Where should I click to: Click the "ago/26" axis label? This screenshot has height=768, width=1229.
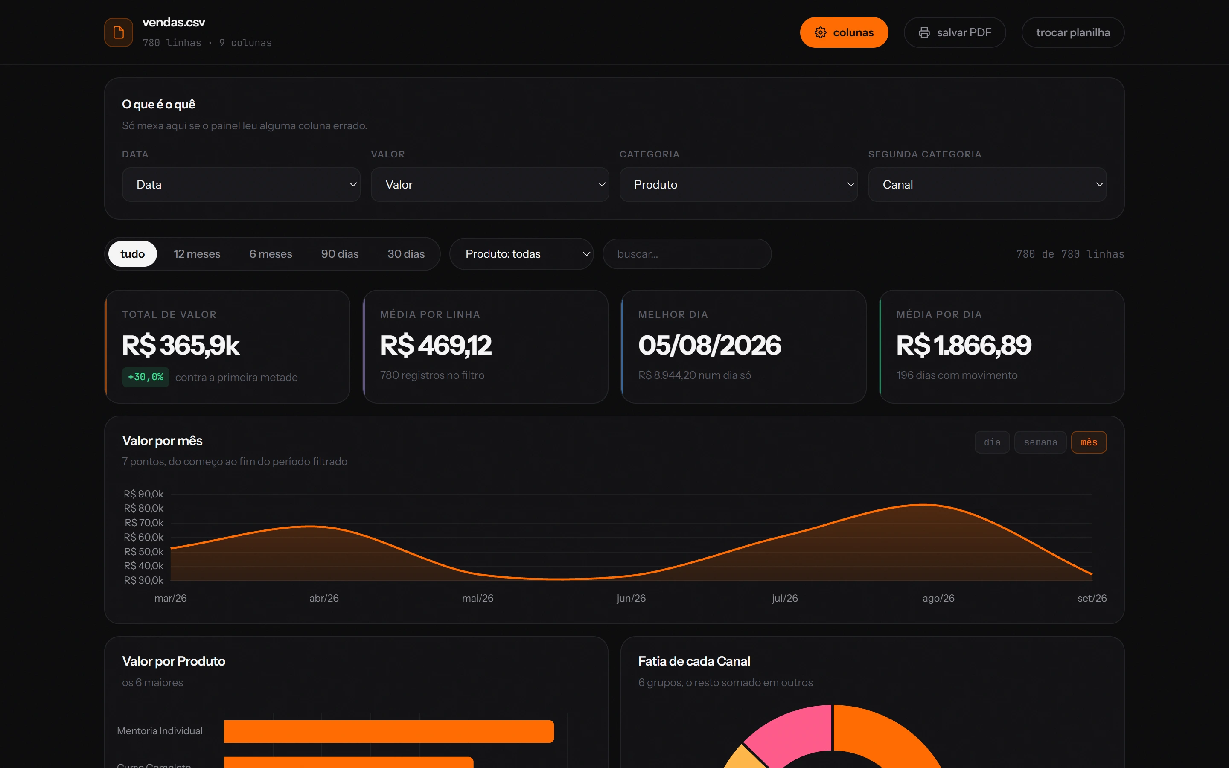pos(938,598)
